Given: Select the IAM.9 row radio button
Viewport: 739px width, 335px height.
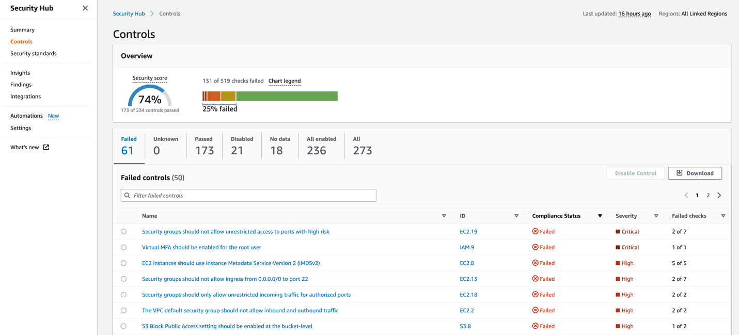Looking at the screenshot, I should pyautogui.click(x=123, y=247).
